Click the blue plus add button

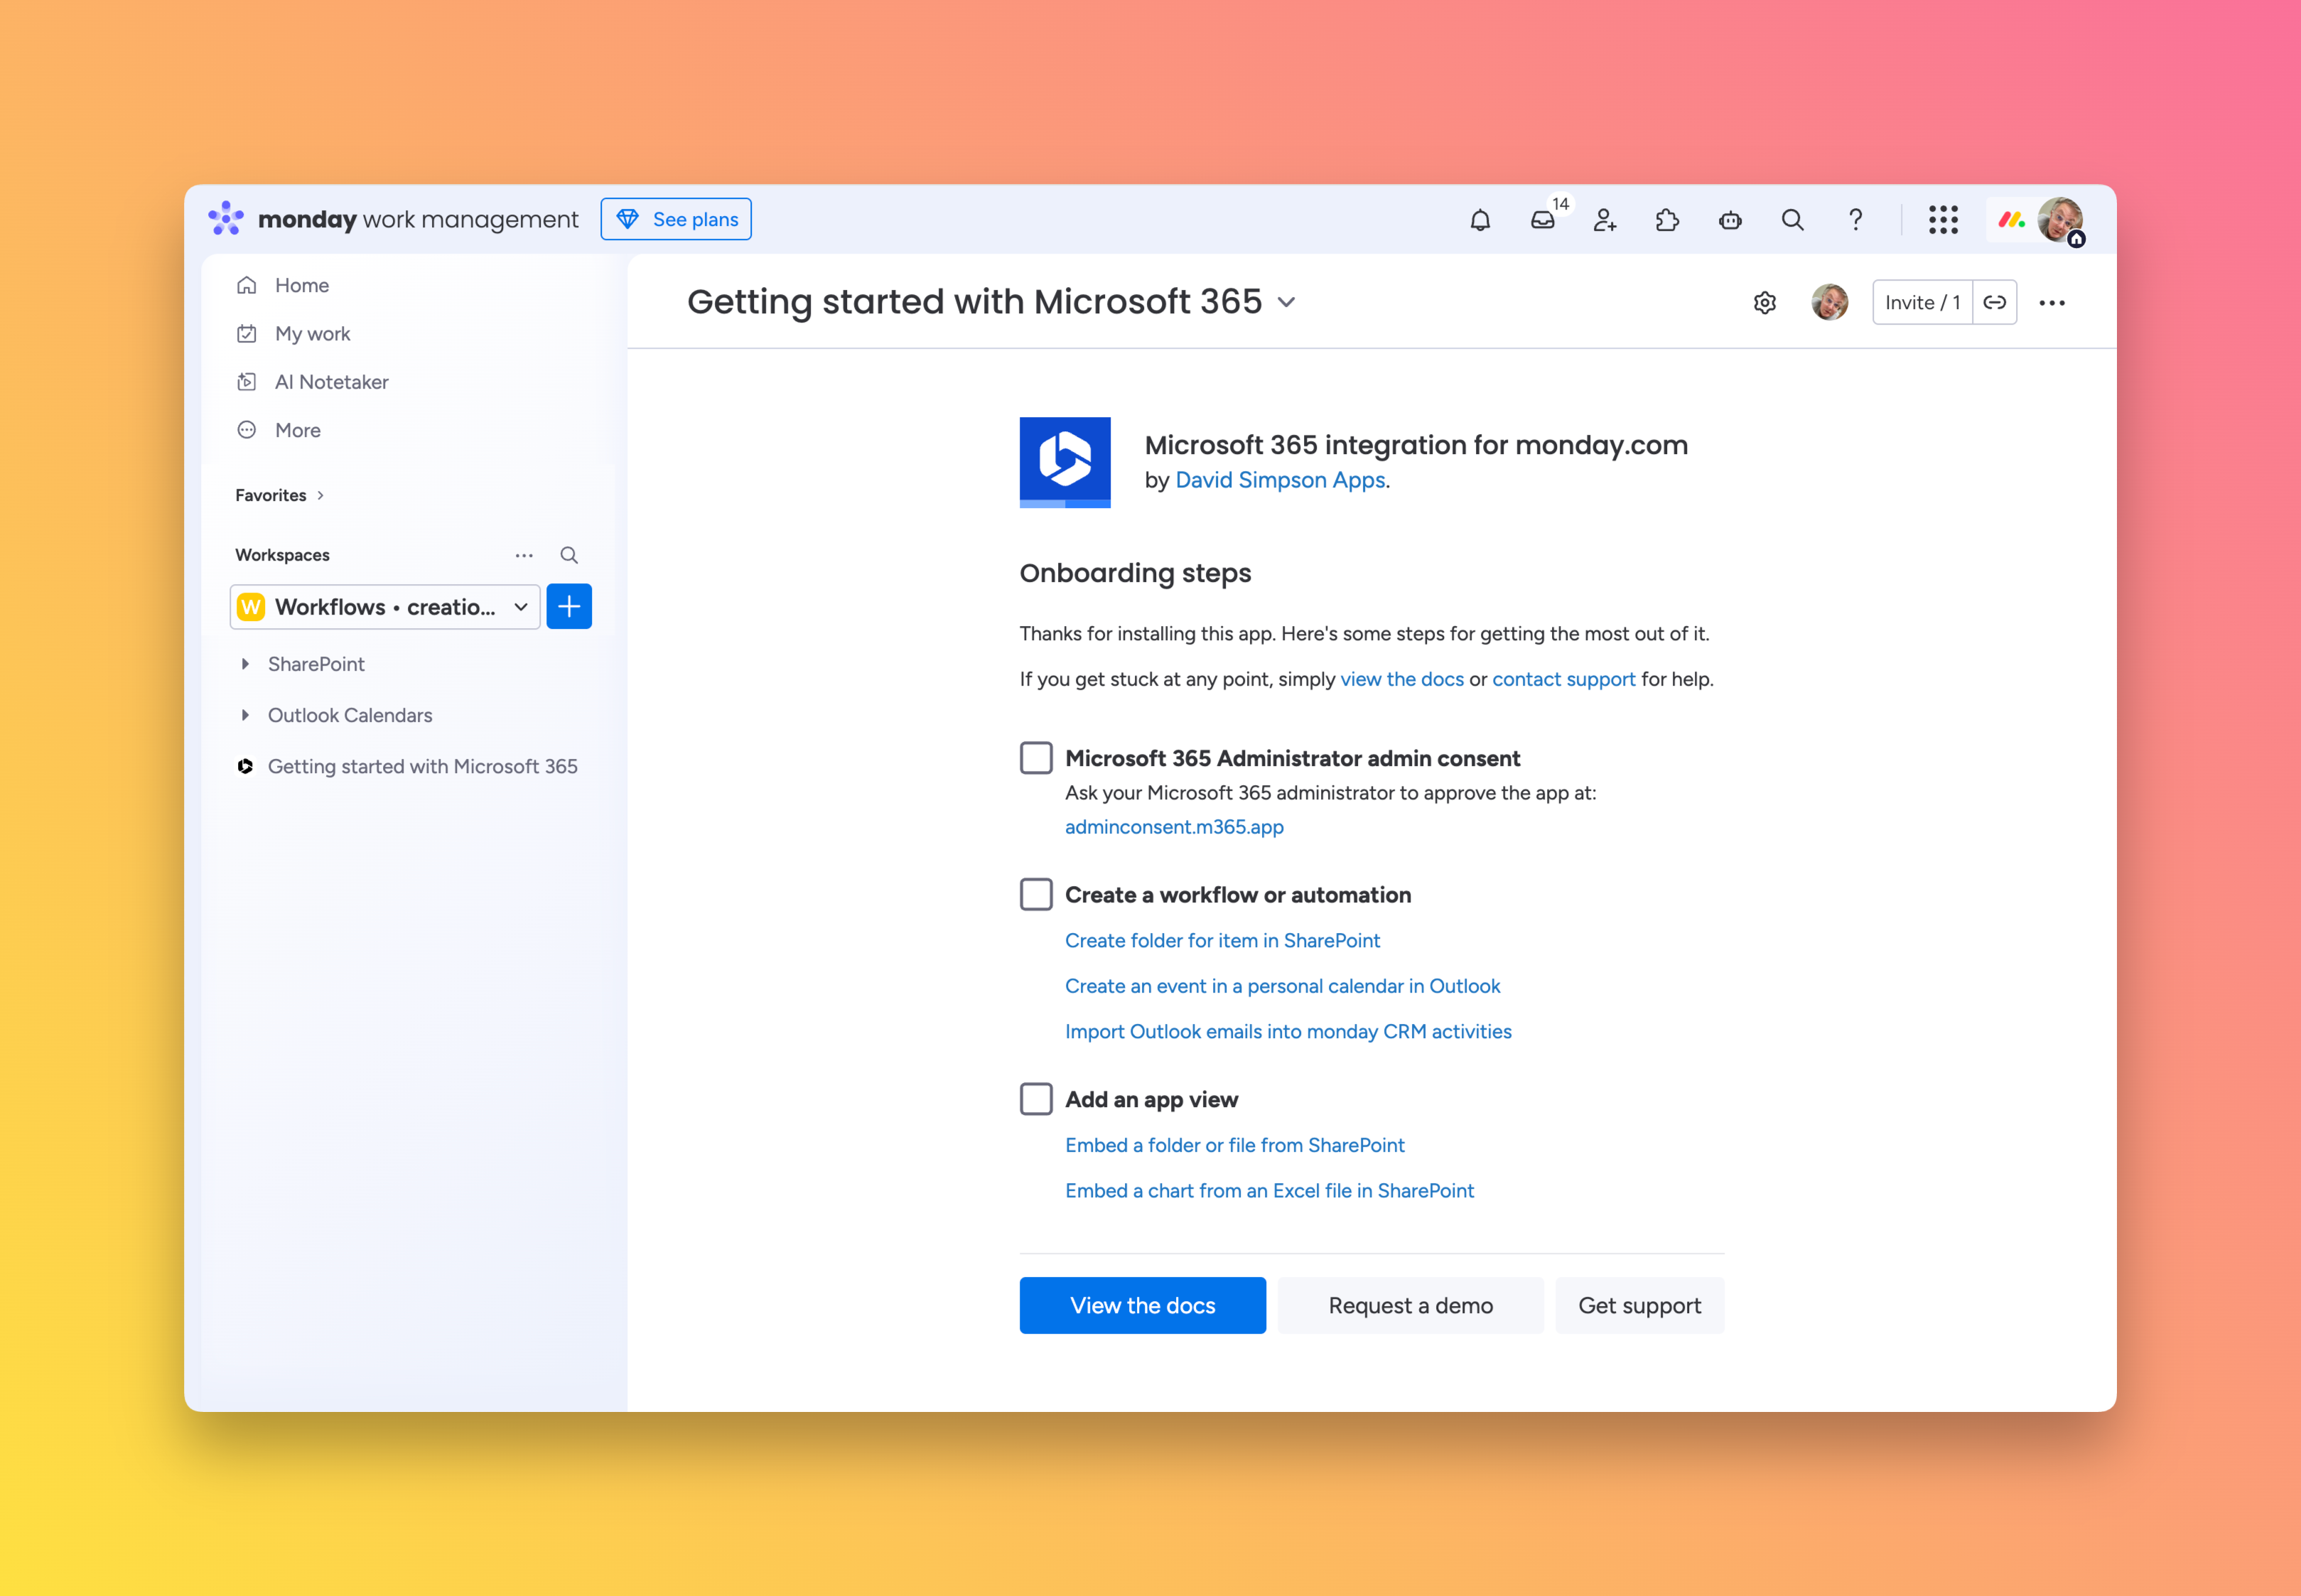tap(569, 607)
